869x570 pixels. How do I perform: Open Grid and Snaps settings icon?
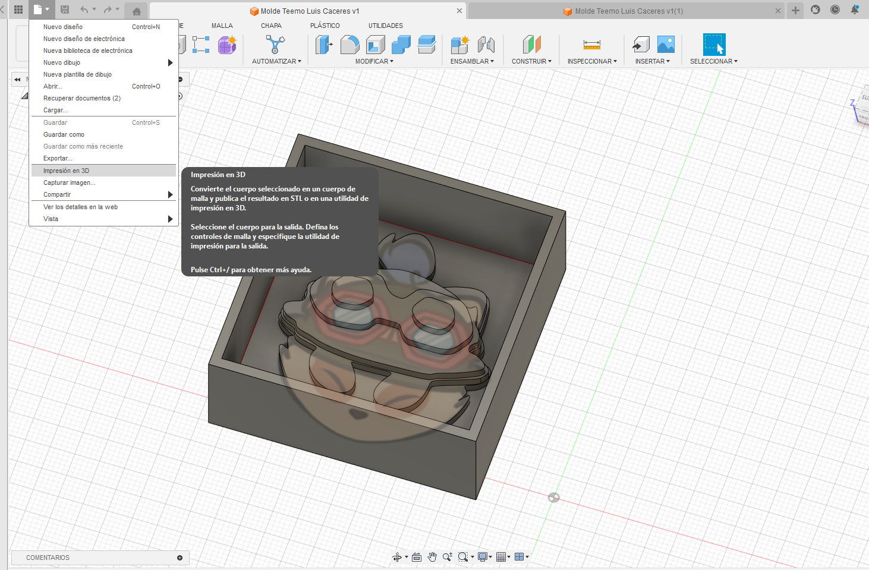click(x=501, y=557)
